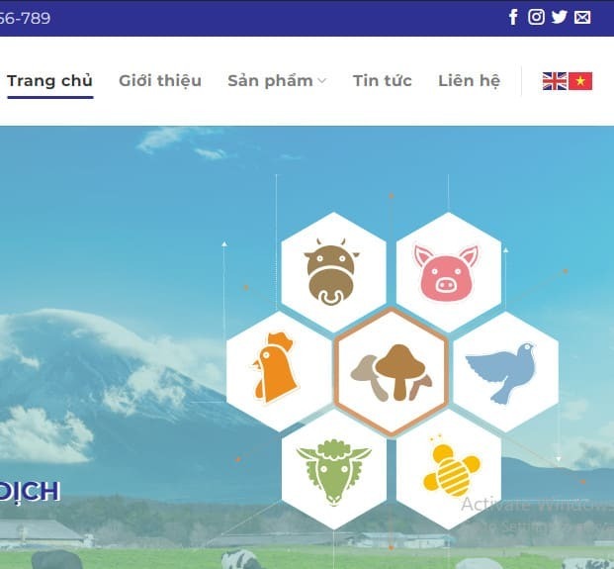Open the Tin tức news page
This screenshot has height=569, width=614.
click(x=383, y=81)
